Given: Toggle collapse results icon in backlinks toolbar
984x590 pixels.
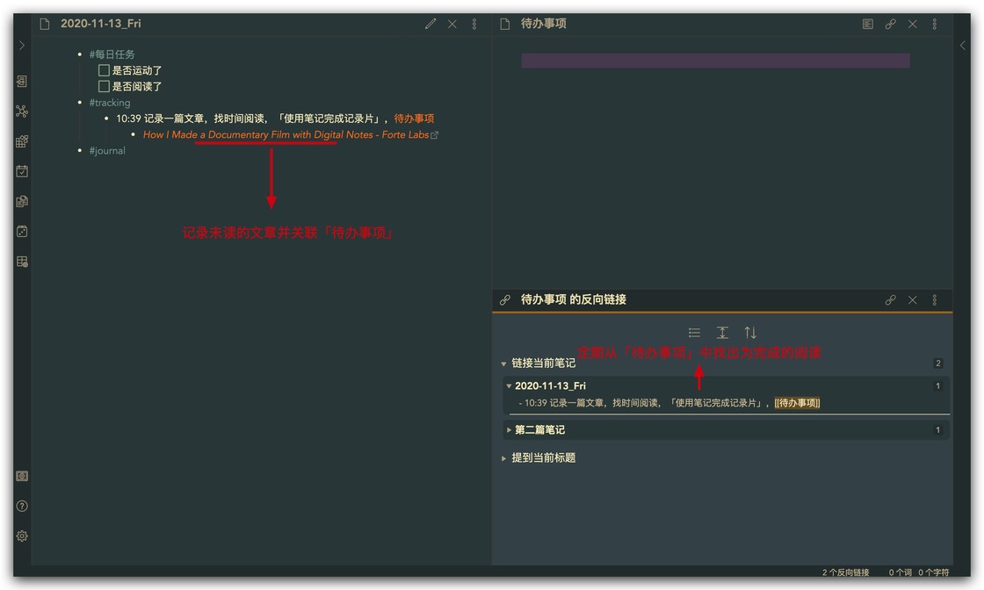Looking at the screenshot, I should click(x=722, y=332).
